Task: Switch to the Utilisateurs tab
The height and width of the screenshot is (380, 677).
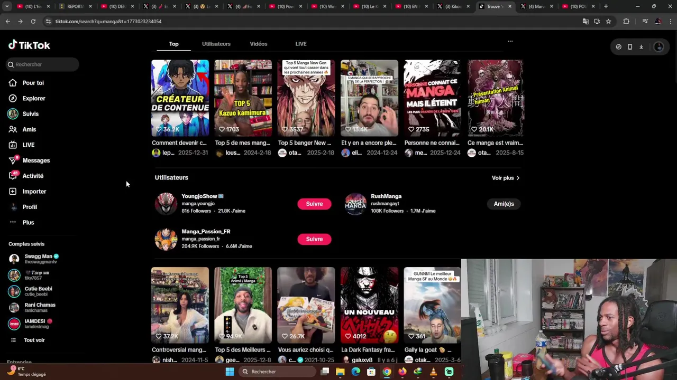Action: pyautogui.click(x=216, y=44)
